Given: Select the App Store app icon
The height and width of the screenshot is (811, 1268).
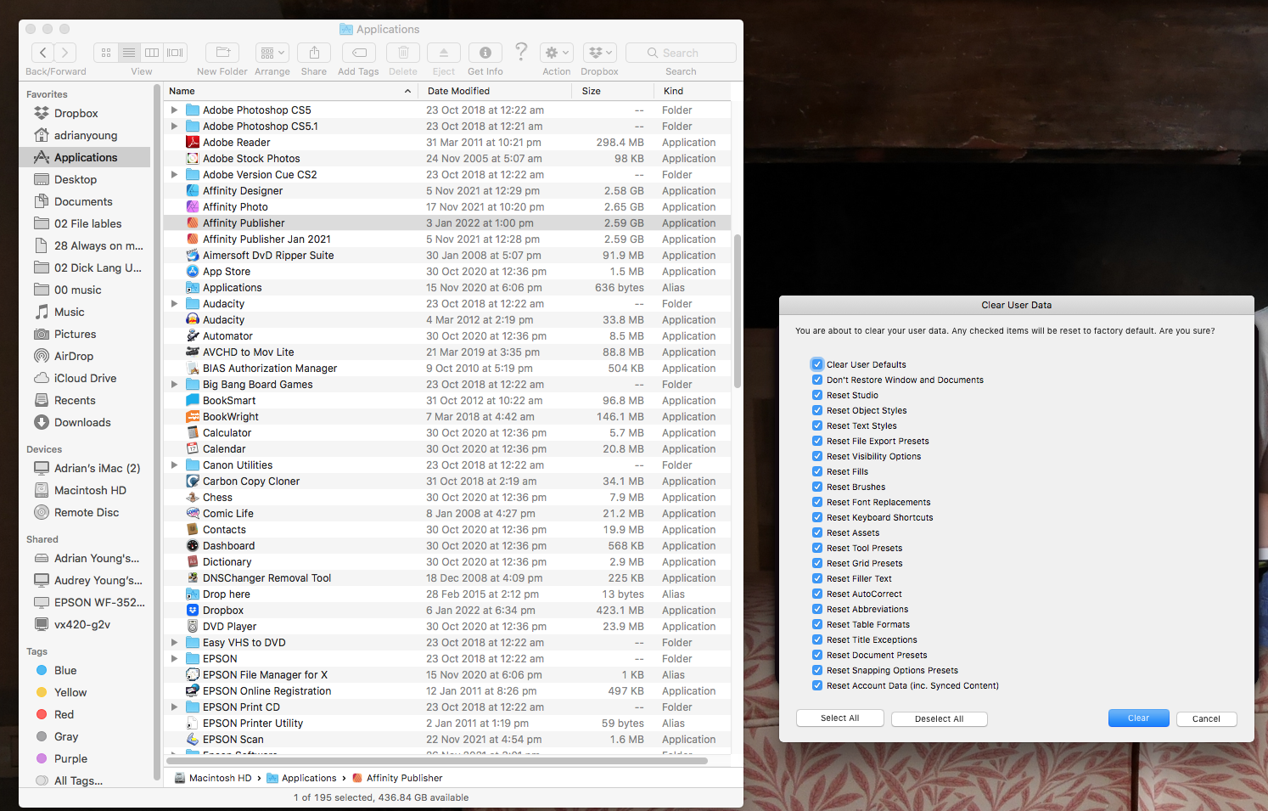Looking at the screenshot, I should click(193, 272).
